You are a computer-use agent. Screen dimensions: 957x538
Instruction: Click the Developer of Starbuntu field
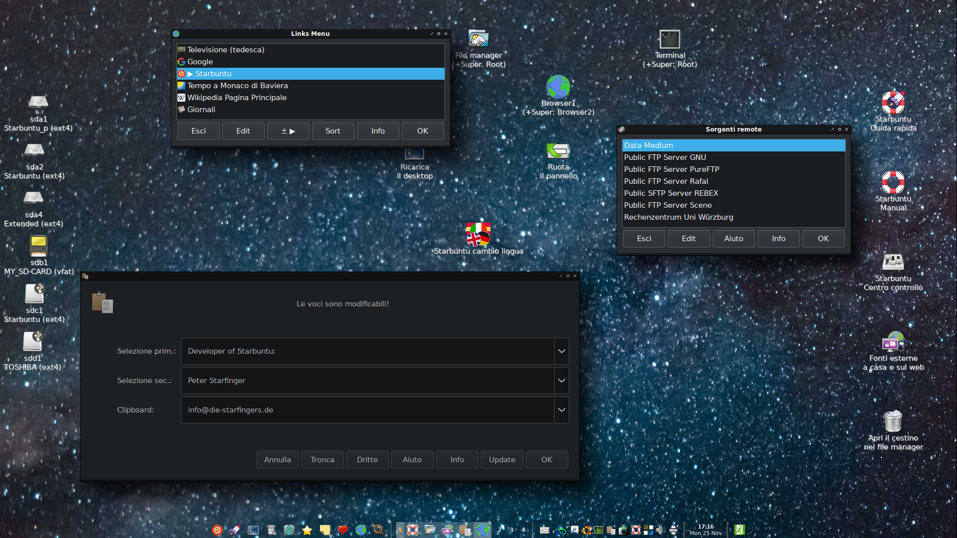point(368,351)
